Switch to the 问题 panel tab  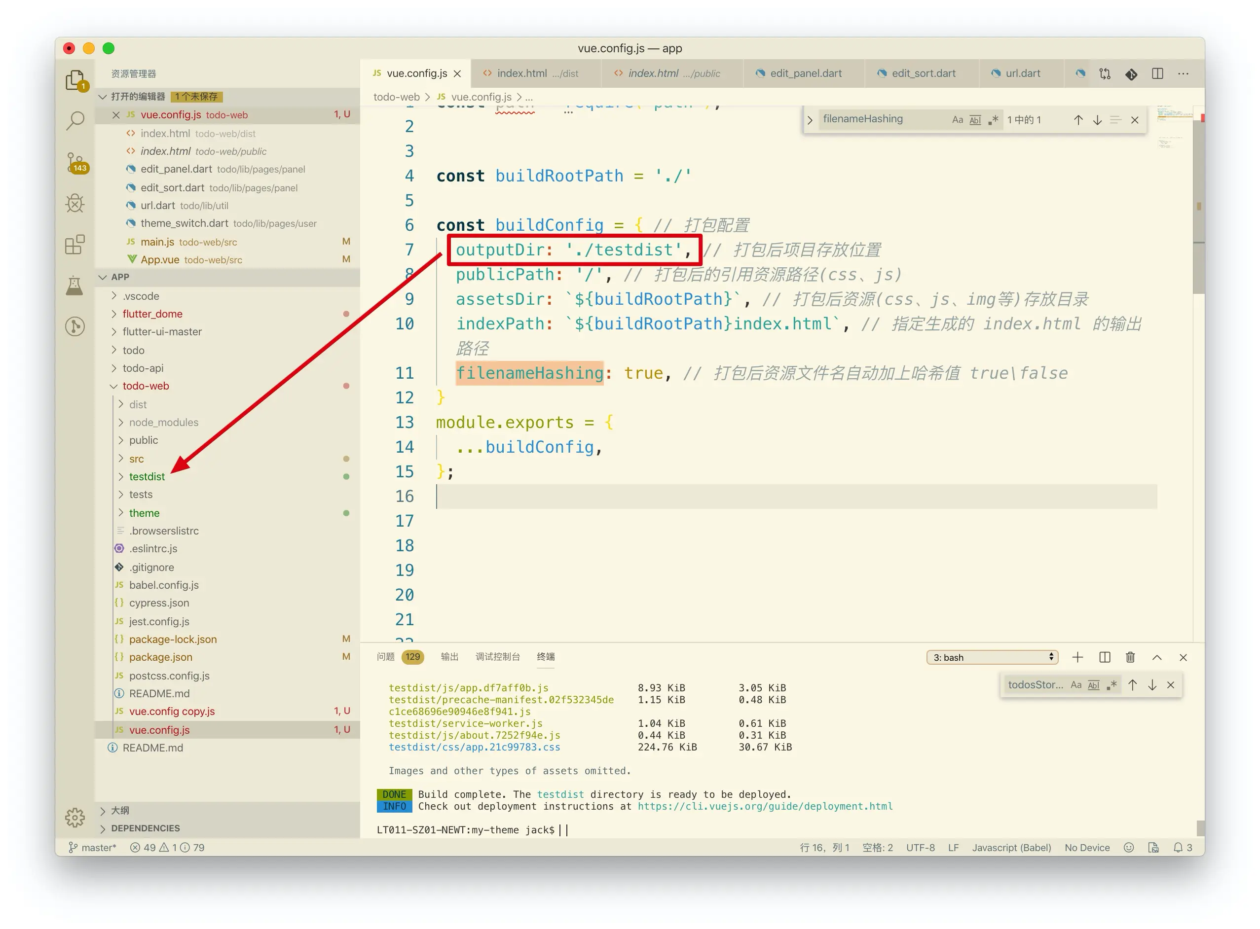(386, 657)
